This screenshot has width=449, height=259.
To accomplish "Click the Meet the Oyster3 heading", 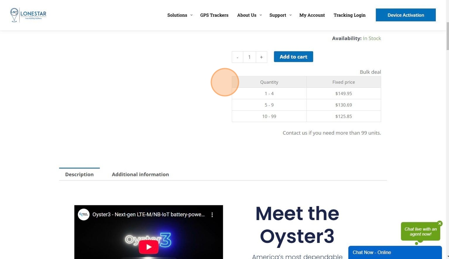I will 297,225.
